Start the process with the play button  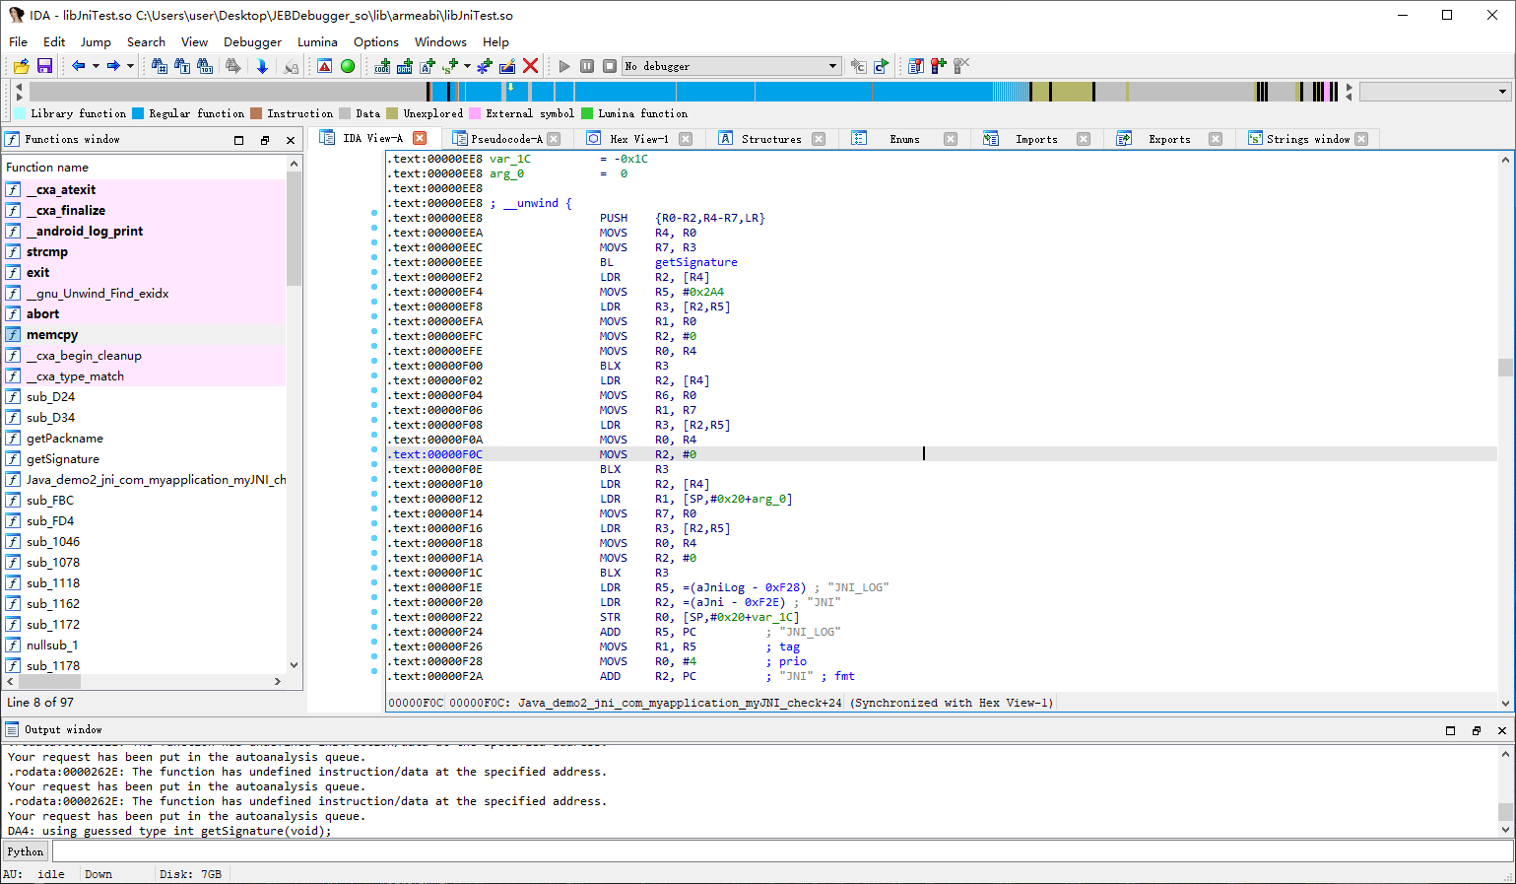click(x=564, y=66)
